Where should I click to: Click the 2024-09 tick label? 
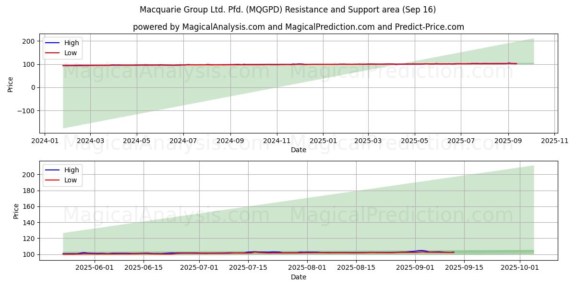click(230, 141)
